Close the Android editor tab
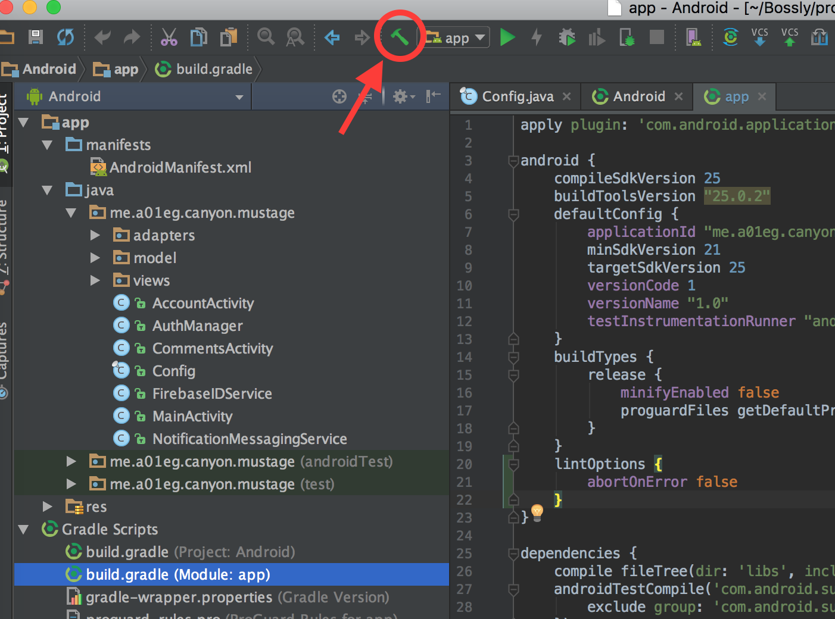The width and height of the screenshot is (835, 619). tap(678, 96)
